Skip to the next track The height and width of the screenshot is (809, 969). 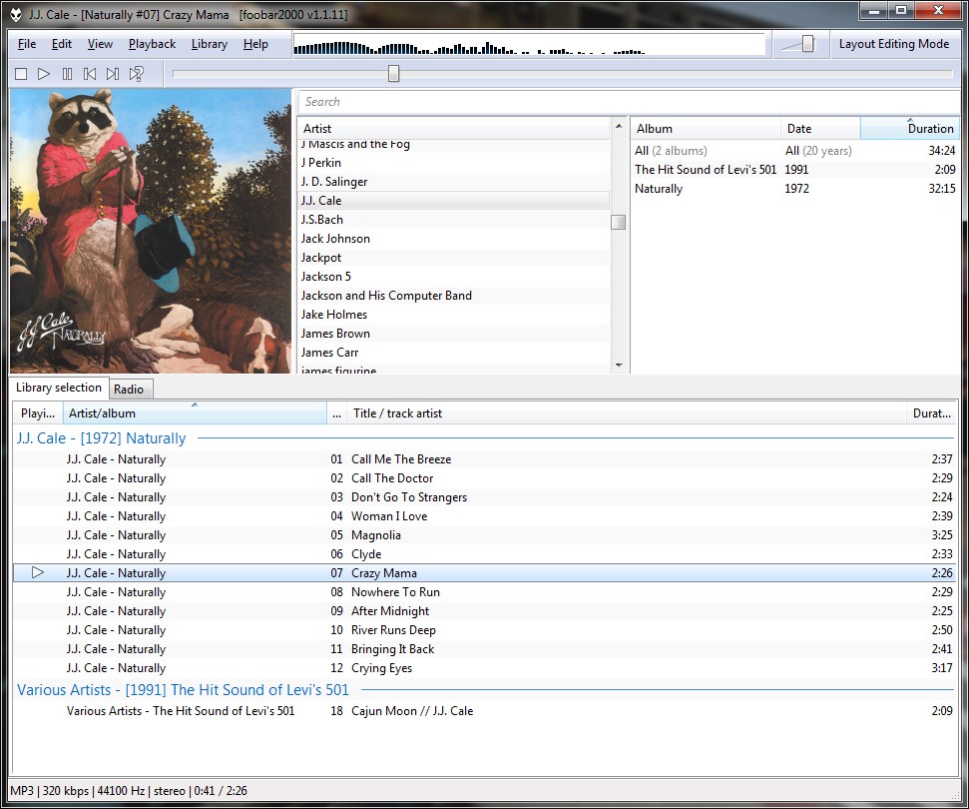(x=113, y=74)
